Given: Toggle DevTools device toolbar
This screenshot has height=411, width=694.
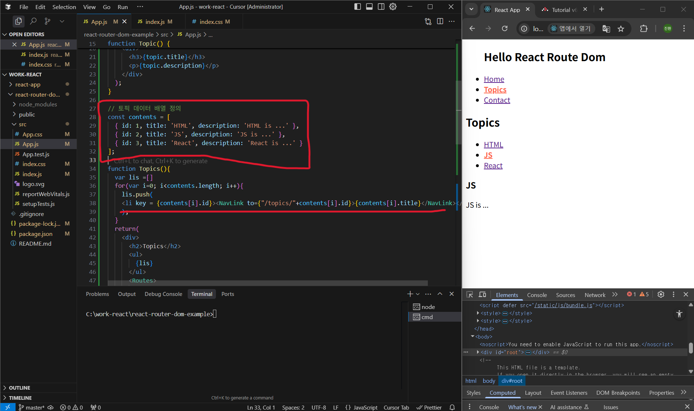Looking at the screenshot, I should (482, 295).
